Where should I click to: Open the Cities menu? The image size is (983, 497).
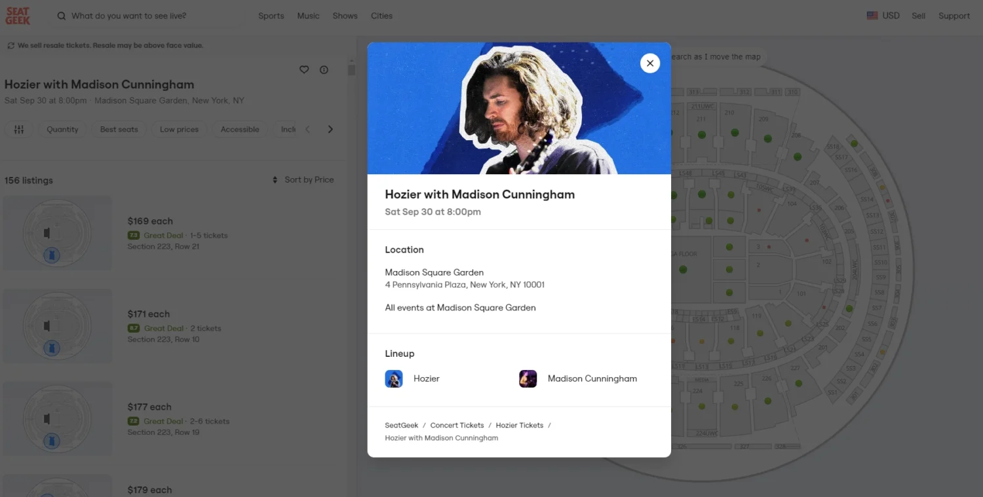tap(381, 16)
